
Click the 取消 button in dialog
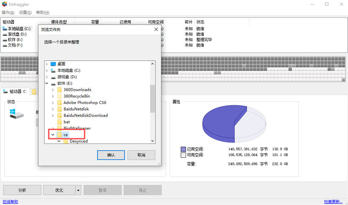click(x=141, y=155)
